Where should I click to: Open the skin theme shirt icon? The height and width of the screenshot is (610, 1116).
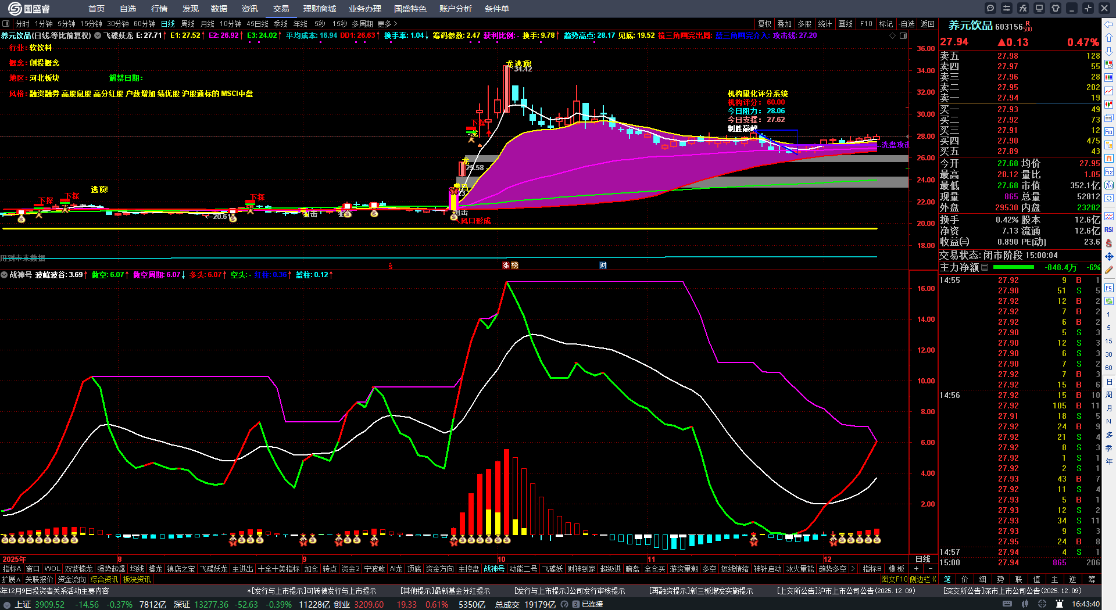coord(1056,8)
